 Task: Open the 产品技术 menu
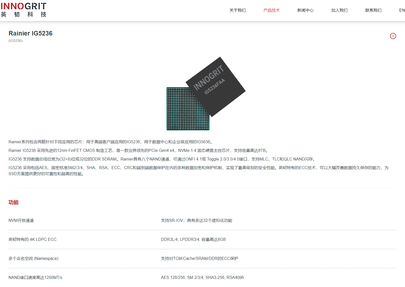(x=272, y=10)
